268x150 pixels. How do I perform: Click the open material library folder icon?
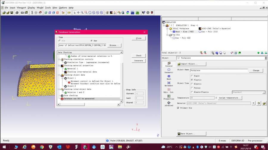264,103
